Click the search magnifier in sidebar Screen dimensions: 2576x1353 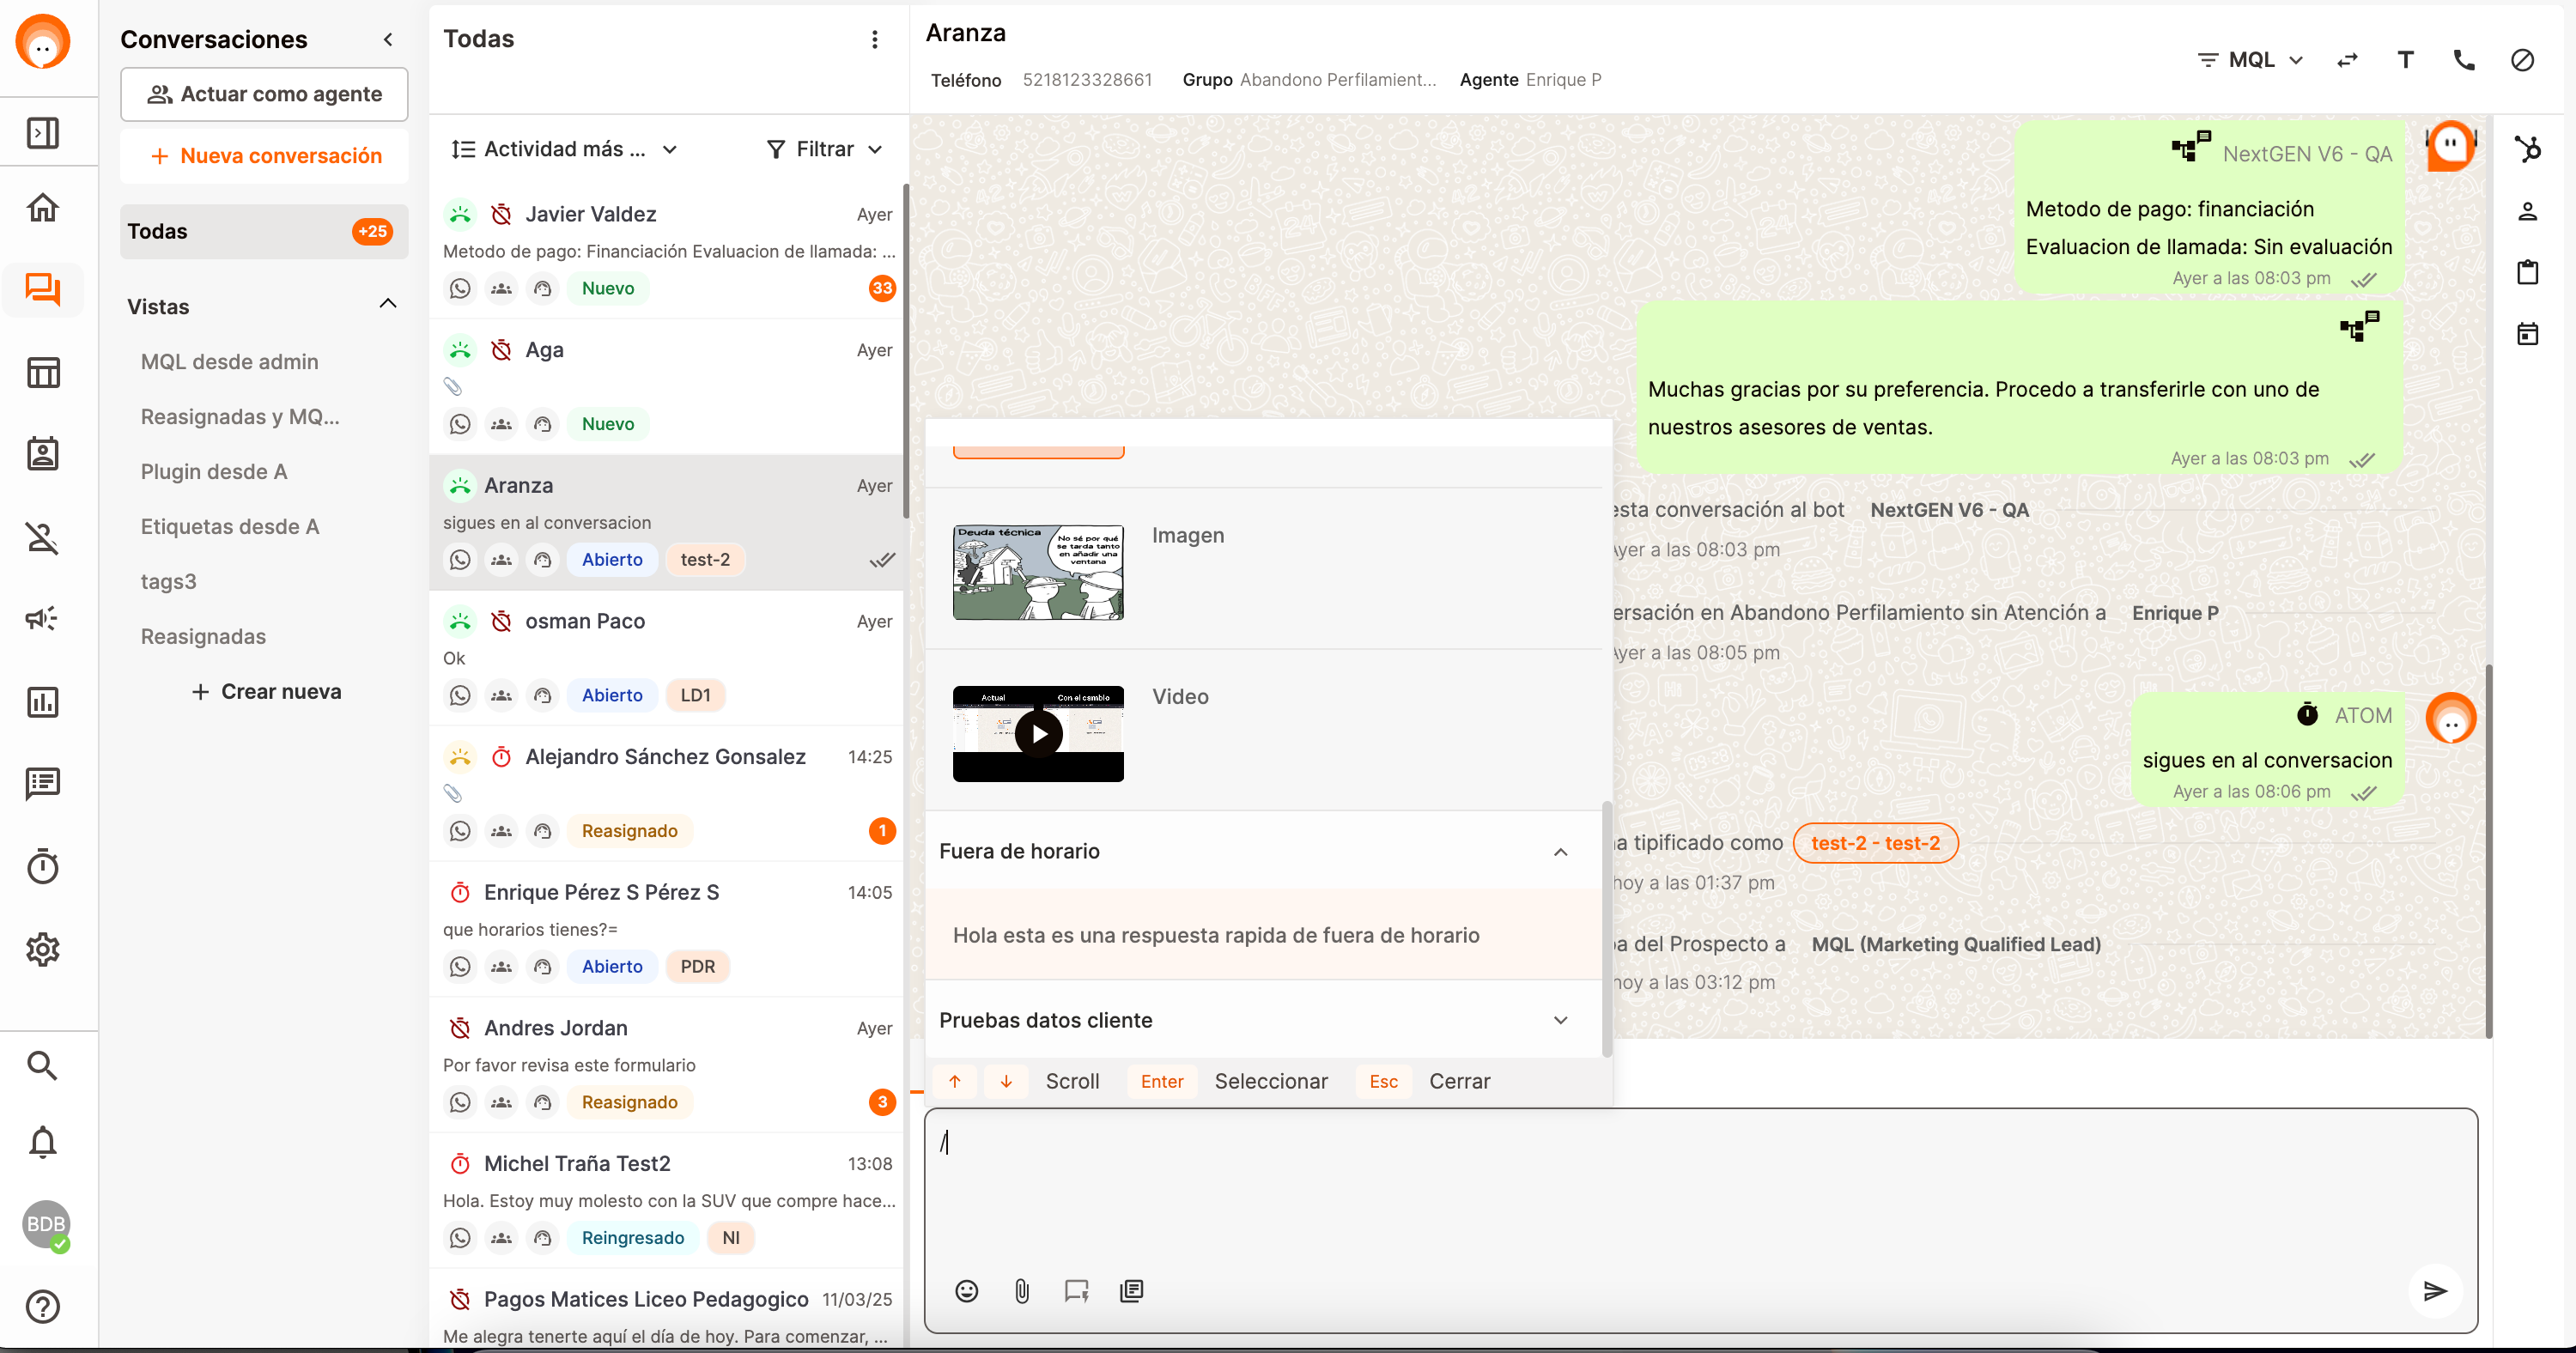point(42,1065)
